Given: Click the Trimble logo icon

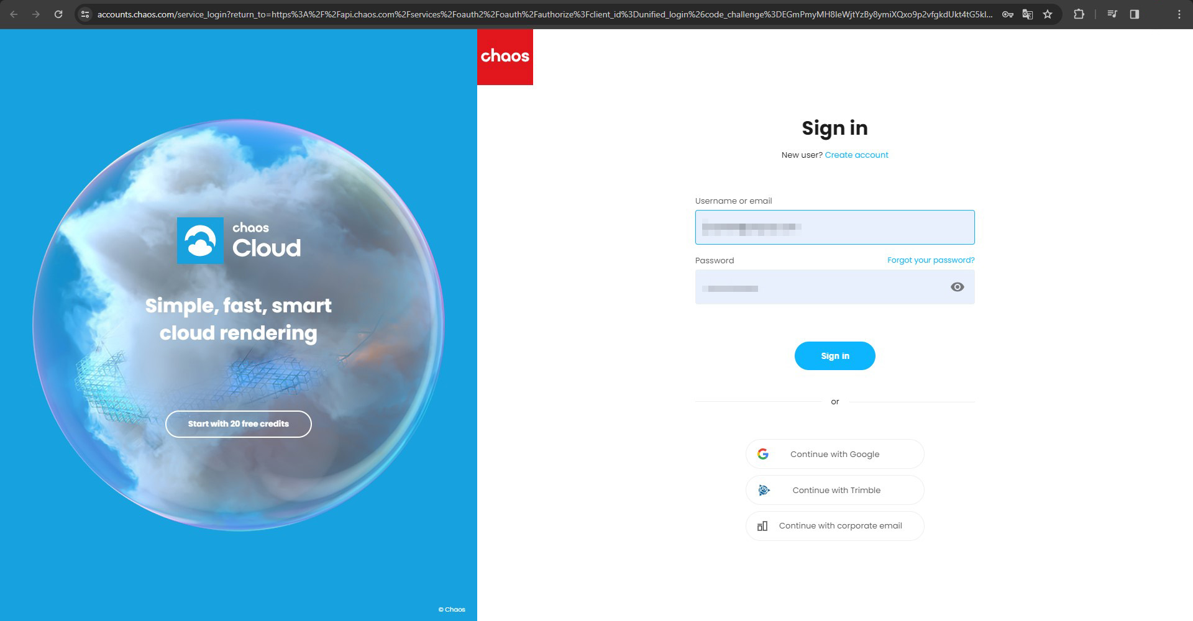Looking at the screenshot, I should click(764, 490).
